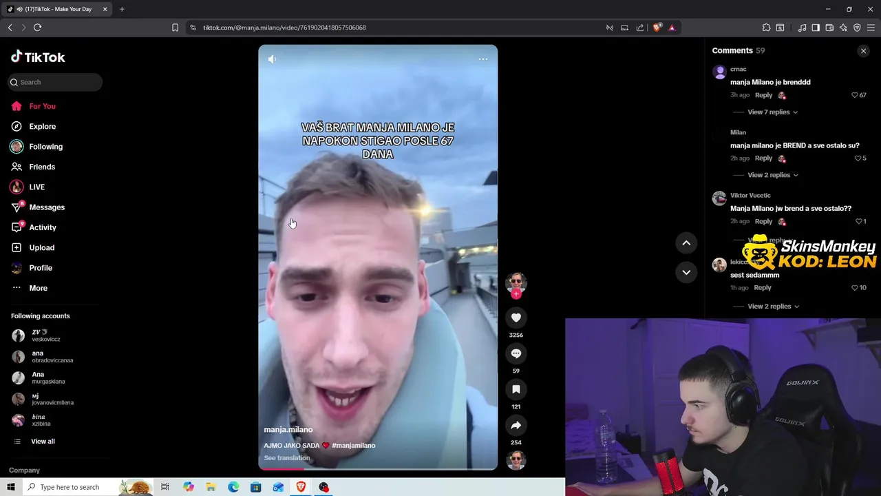Open the browser extensions puzzle icon
Viewport: 881px width, 496px height.
(x=766, y=28)
